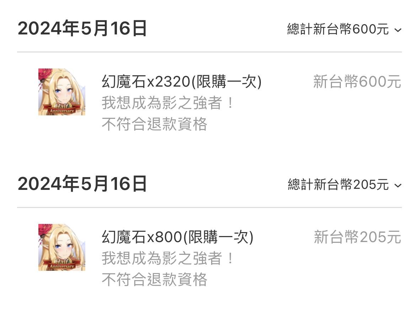This screenshot has height=329, width=419.
Task: Open the 幻魔石x800(限購一次) purchase item
Action: coord(177,237)
